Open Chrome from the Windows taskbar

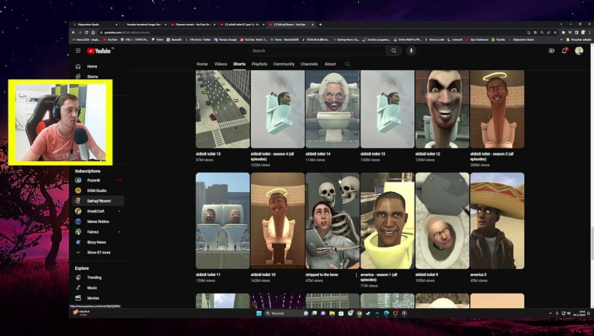tap(359, 313)
